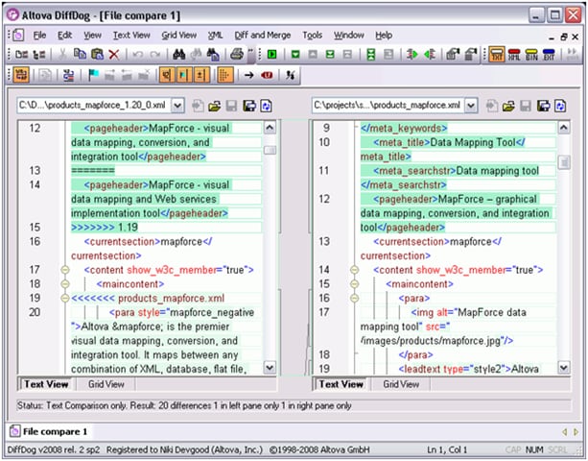Jump to next difference with green down arrow
Image resolution: width=588 pixels, height=461 pixels.
pos(295,55)
